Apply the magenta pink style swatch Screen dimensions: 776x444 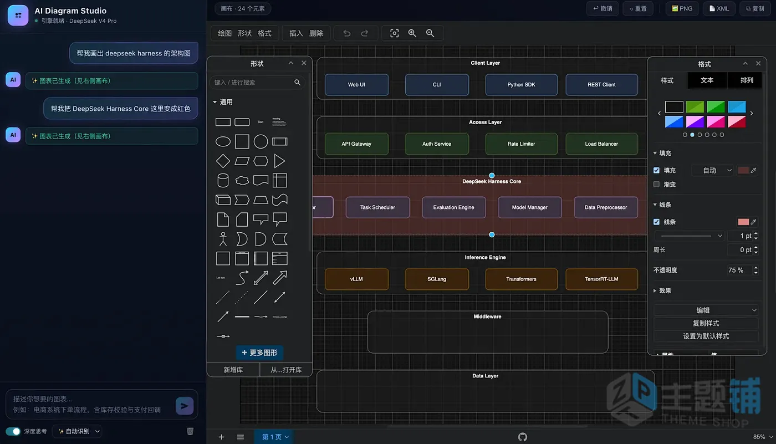(x=716, y=121)
